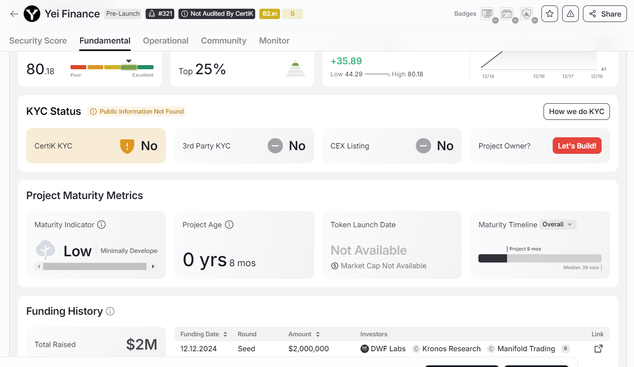Click the Pre-Launch label
Image resolution: width=634 pixels, height=367 pixels.
(x=123, y=14)
